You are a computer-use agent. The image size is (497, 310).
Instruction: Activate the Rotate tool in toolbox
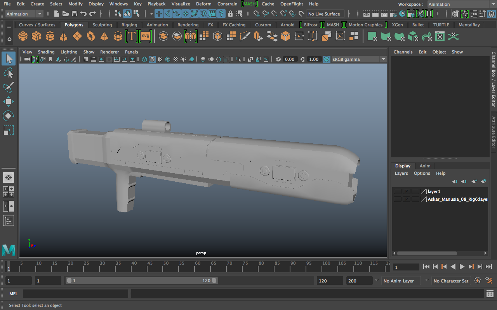[x=9, y=115]
